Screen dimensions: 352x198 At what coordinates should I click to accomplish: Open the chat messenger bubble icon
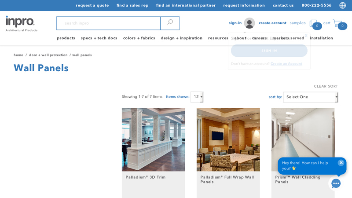pos(336,183)
